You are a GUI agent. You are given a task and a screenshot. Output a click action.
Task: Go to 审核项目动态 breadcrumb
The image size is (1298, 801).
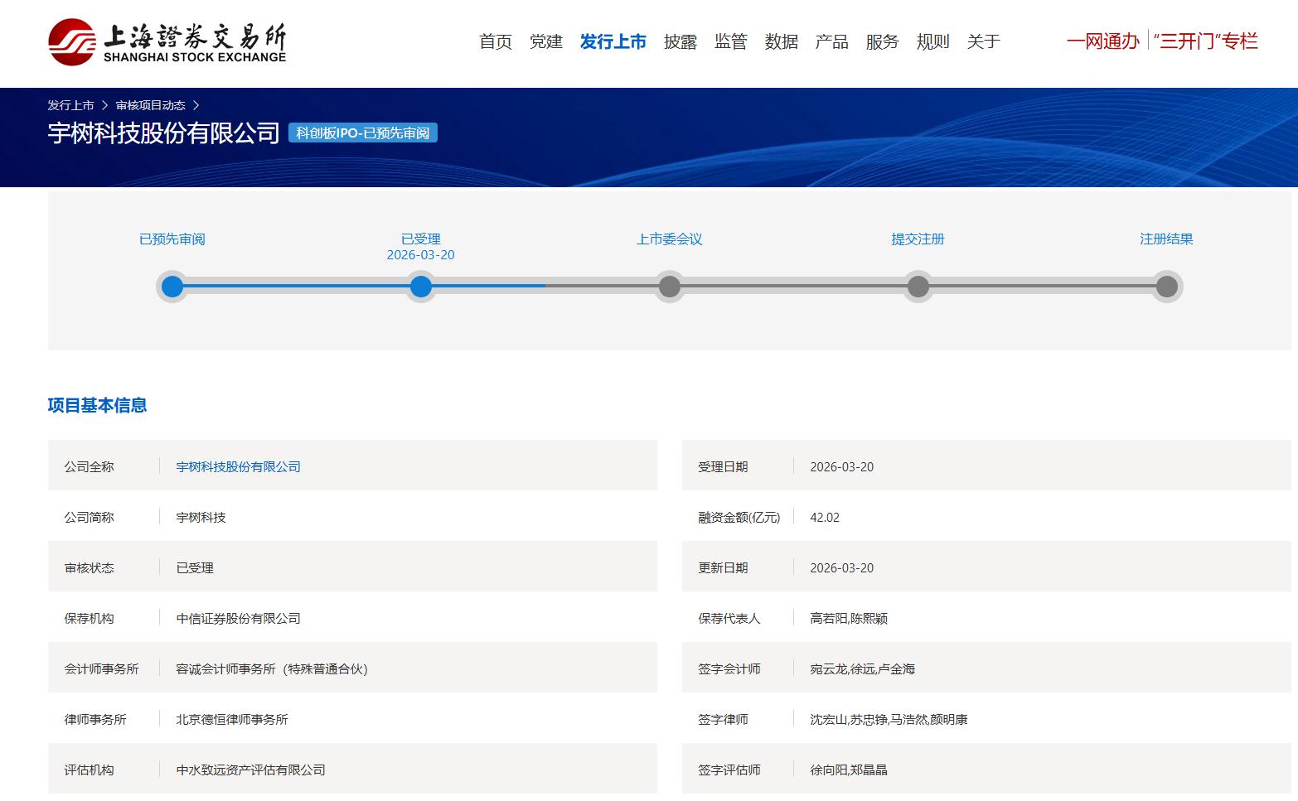[150, 105]
